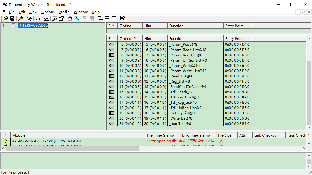
Task: Click Cascade windows toolbar icon
Action: [x=100, y=18]
